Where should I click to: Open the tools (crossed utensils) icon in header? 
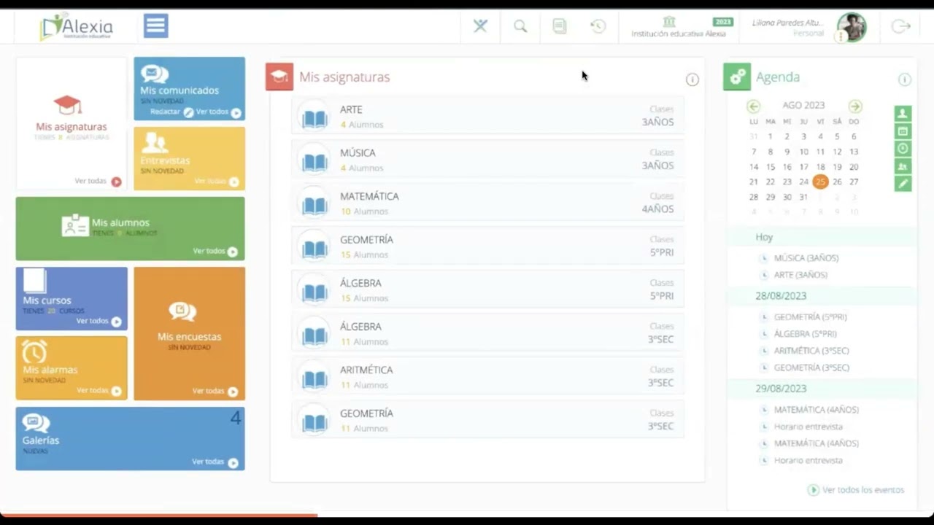[480, 26]
